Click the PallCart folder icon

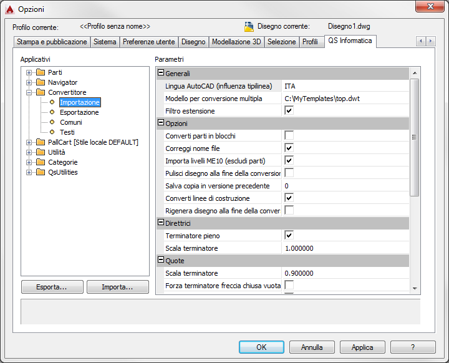point(41,142)
